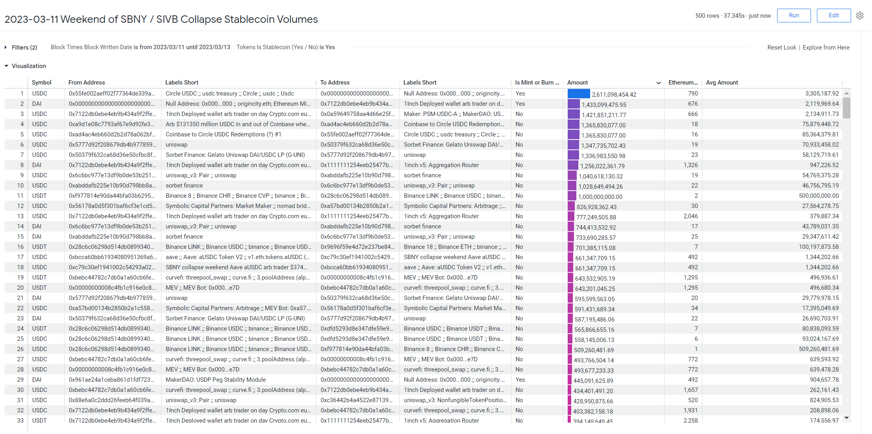Click '500 rows · 37.345s · just now' status
Image resolution: width=872 pixels, height=434 pixels.
click(x=733, y=16)
